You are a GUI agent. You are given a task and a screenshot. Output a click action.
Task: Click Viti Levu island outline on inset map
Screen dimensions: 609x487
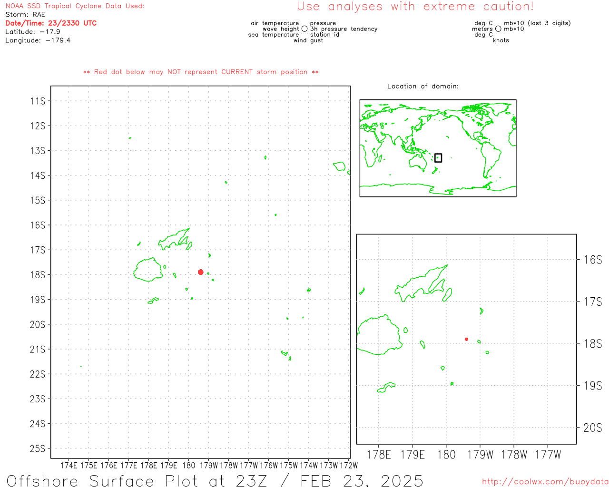tap(380, 335)
